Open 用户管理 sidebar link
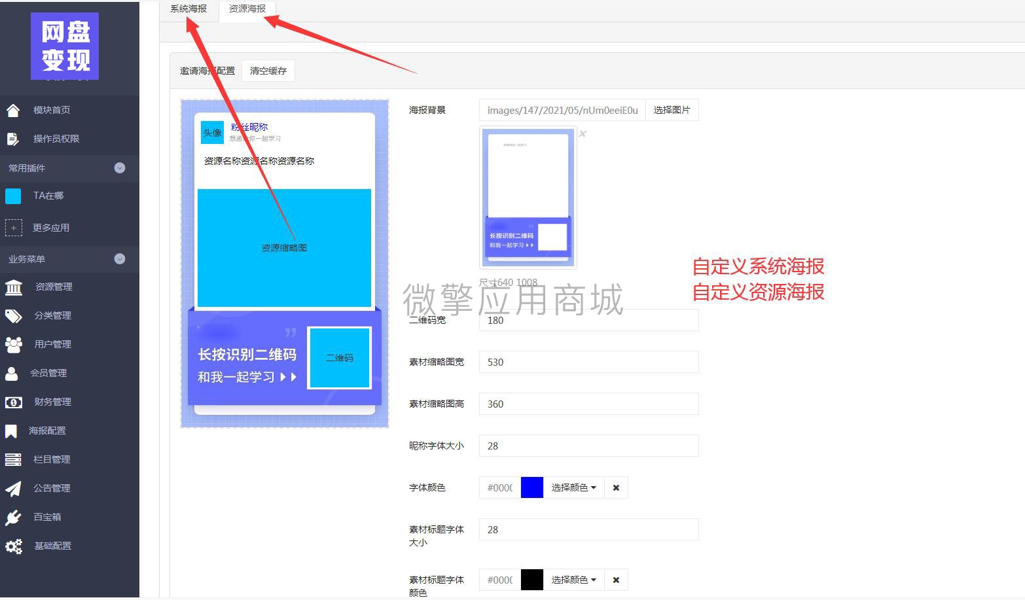The height and width of the screenshot is (600, 1025). pos(53,344)
